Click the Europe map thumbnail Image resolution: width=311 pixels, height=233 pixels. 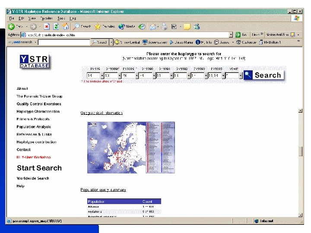click(131, 148)
